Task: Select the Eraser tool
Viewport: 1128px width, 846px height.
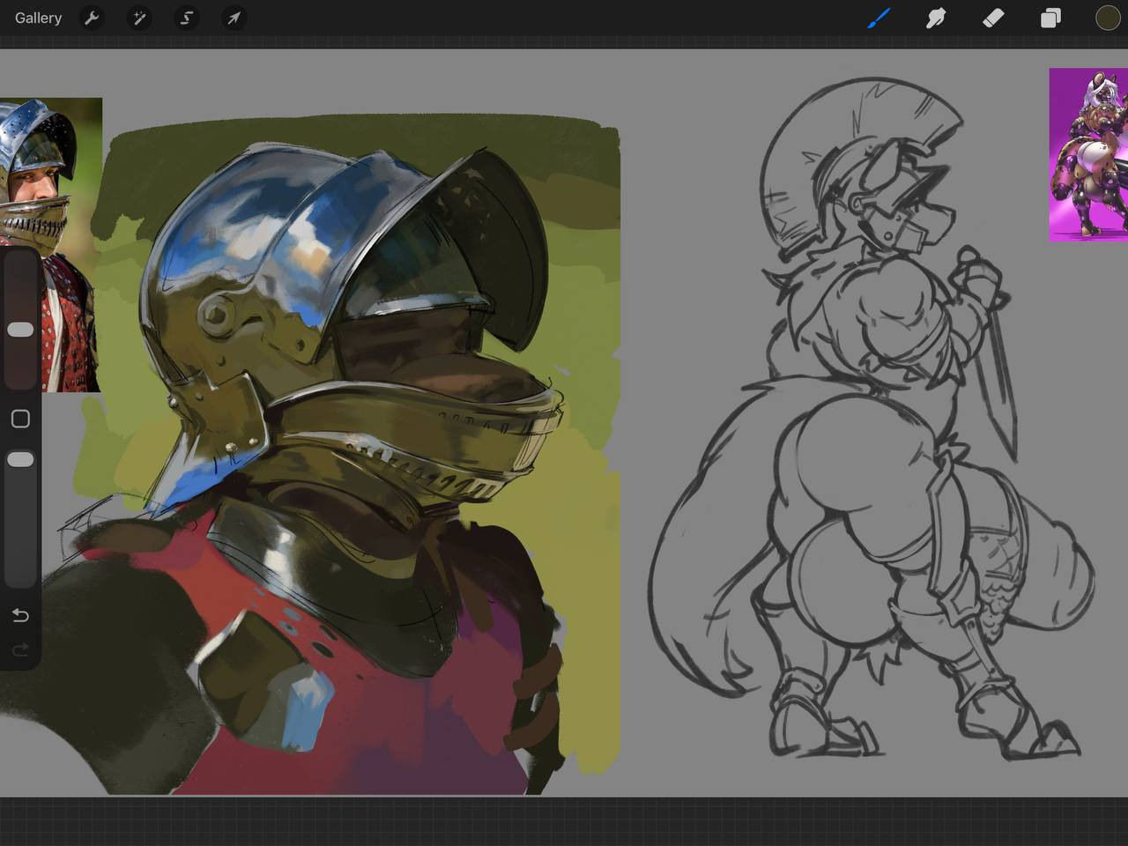Action: pyautogui.click(x=993, y=18)
